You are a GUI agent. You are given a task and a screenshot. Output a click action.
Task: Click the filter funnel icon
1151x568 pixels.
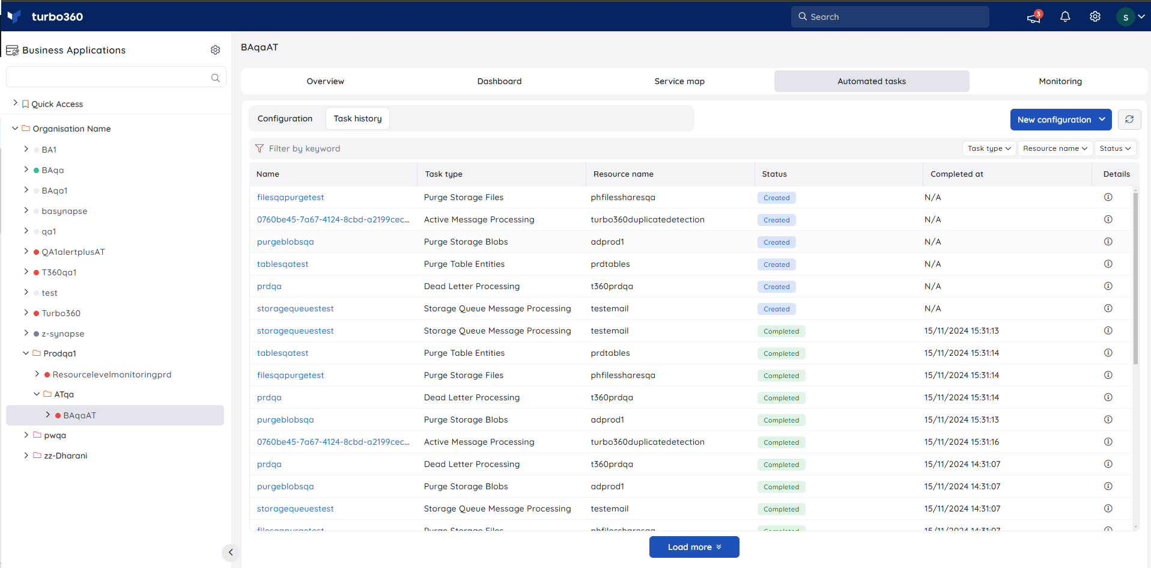point(260,148)
